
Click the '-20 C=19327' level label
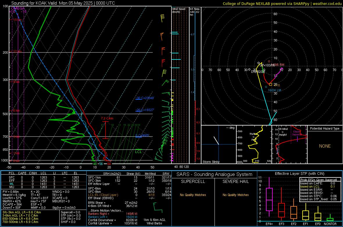tap(144, 110)
